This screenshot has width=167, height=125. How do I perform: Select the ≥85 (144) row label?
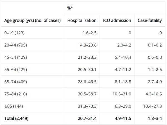click(14, 106)
